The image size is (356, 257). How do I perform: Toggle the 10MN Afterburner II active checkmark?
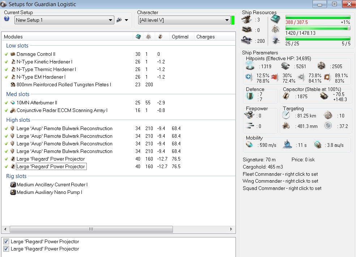pos(7,103)
